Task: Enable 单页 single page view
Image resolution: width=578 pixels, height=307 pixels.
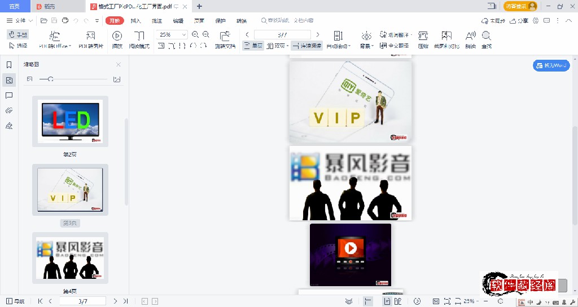Action: click(x=253, y=46)
